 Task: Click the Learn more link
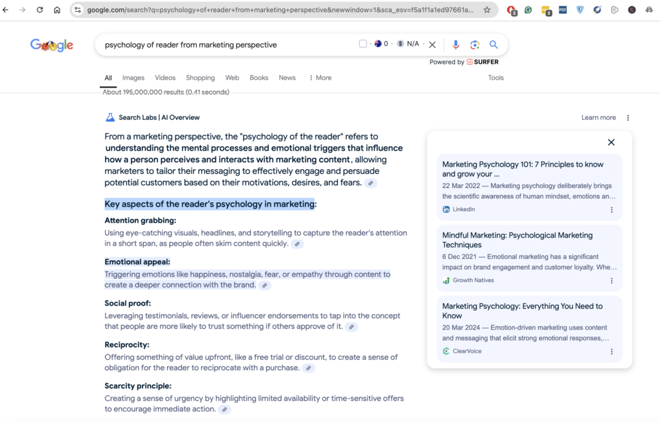(598, 118)
